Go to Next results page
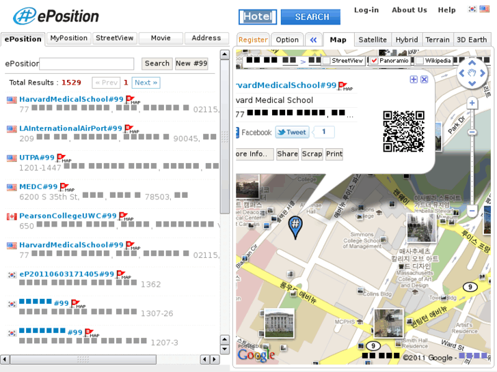Viewport: 497px width, 372px height. tap(146, 83)
